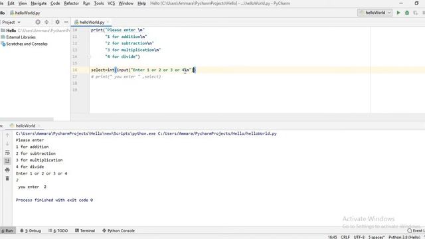Click CRLF line separator in status bar
The image size is (425, 239).
click(345, 237)
